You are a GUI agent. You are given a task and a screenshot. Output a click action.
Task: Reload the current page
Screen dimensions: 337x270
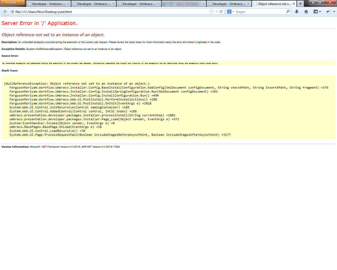(221, 12)
